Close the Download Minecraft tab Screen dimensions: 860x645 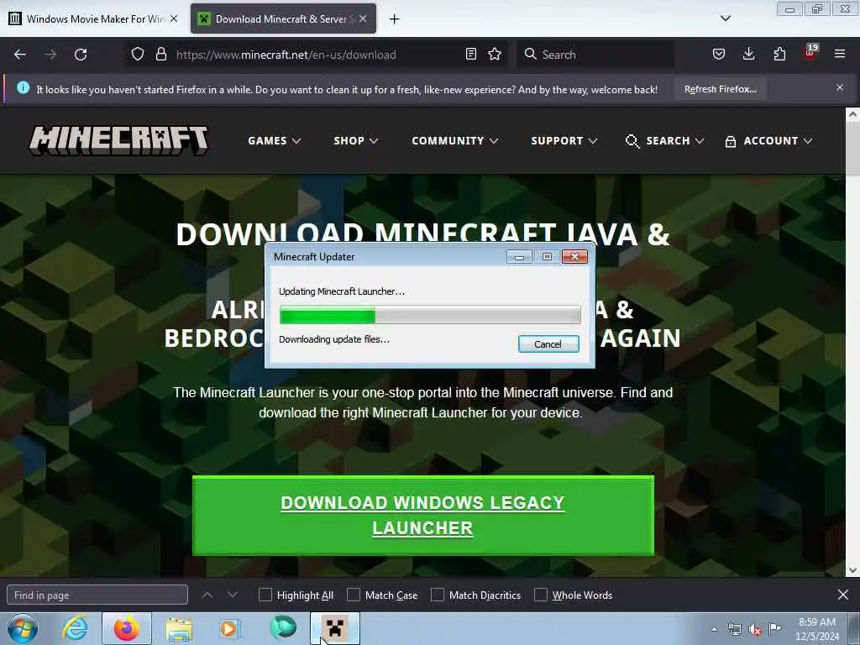363,18
